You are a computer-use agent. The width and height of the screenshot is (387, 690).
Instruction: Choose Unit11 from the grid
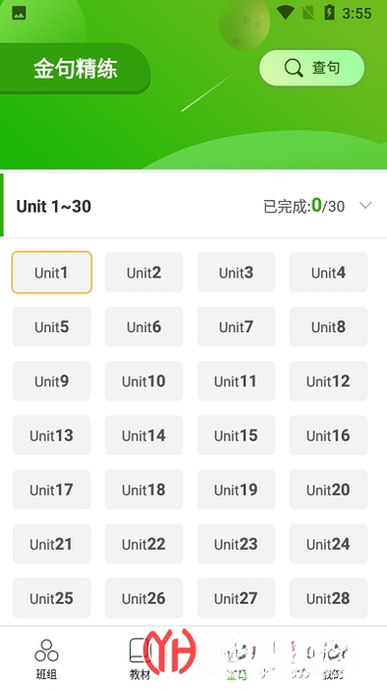coord(236,381)
